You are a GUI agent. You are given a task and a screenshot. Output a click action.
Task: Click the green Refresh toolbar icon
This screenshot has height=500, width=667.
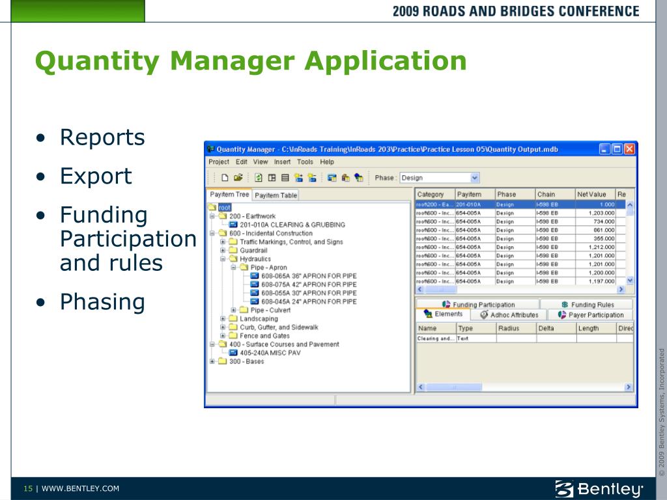pos(258,178)
